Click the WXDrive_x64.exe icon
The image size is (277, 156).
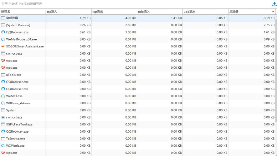[3, 103]
